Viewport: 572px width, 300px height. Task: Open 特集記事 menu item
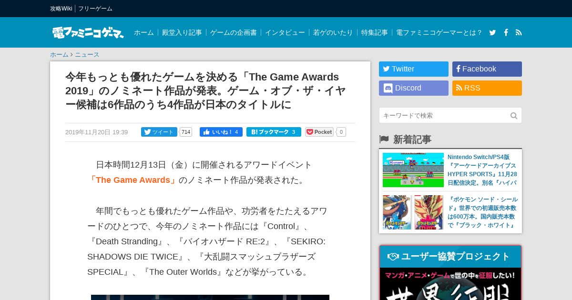pyautogui.click(x=375, y=32)
